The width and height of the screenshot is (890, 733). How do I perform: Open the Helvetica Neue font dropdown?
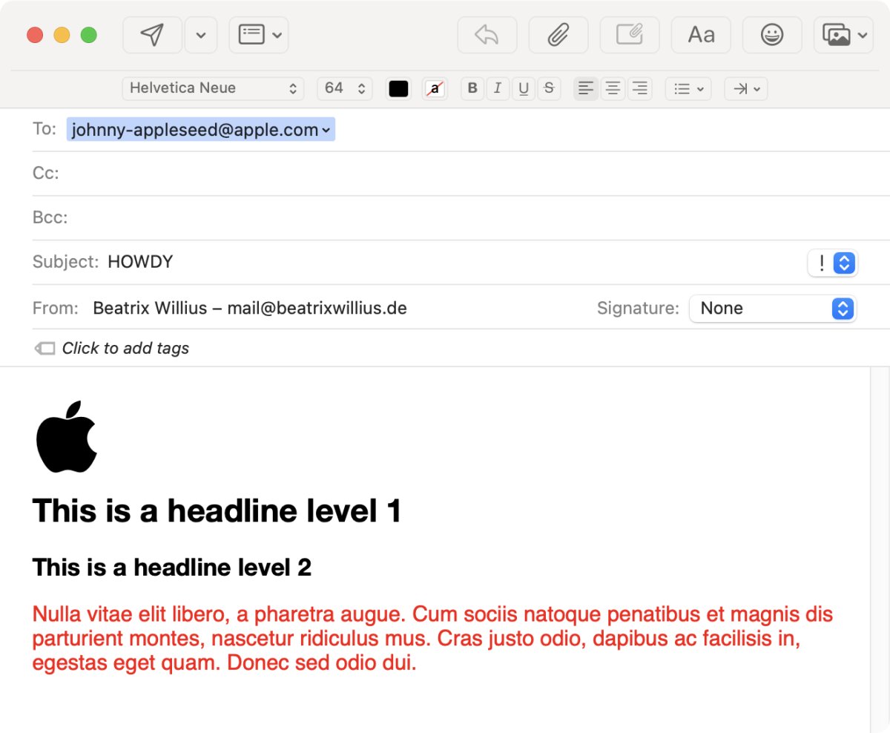[213, 88]
